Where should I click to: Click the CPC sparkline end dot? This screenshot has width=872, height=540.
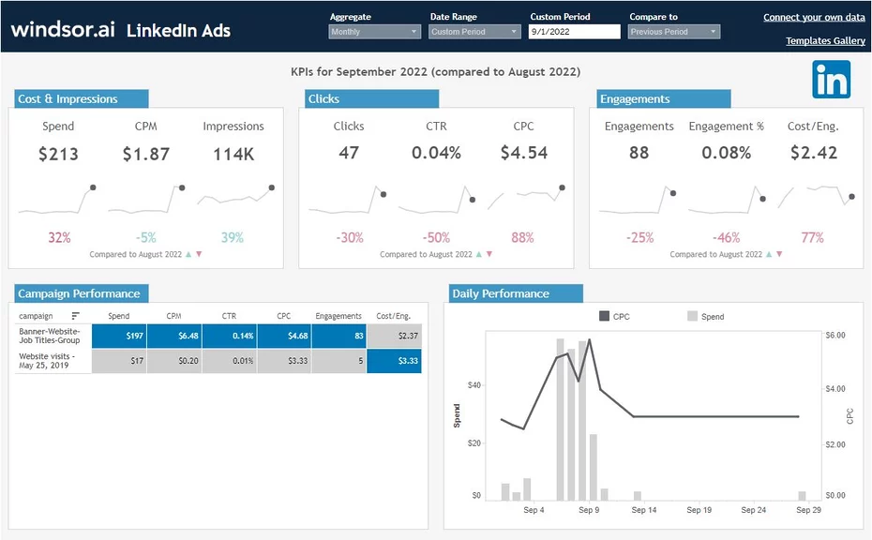coord(563,187)
